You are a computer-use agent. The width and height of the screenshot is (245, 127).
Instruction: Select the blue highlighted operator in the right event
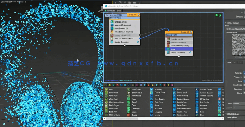pos(179,49)
